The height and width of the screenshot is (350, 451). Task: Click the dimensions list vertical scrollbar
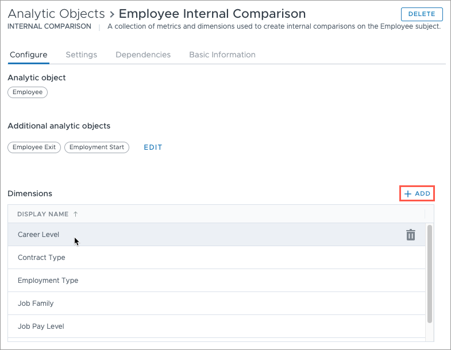pos(430,274)
